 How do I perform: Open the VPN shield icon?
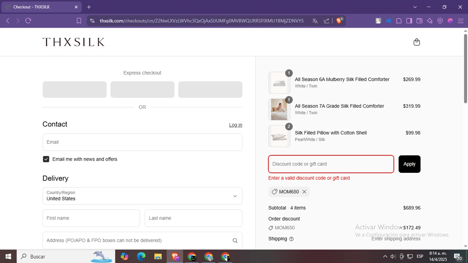click(440, 21)
